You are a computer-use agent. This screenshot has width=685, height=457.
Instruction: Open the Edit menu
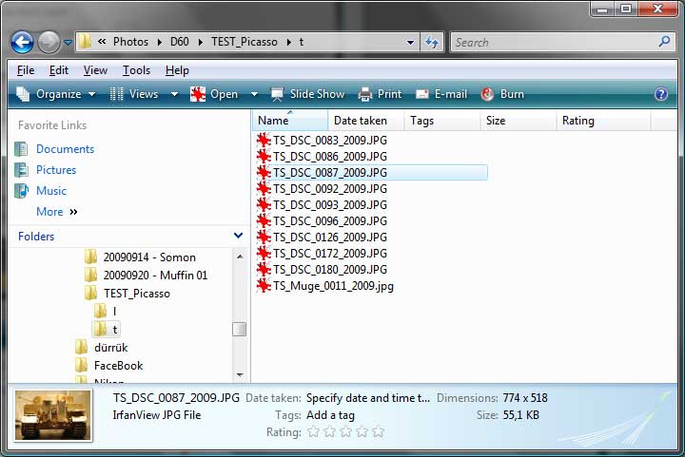[x=59, y=70]
